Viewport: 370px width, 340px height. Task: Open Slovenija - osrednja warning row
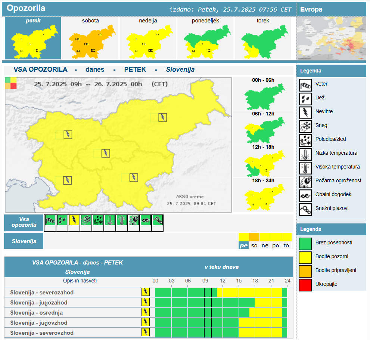click(149, 312)
